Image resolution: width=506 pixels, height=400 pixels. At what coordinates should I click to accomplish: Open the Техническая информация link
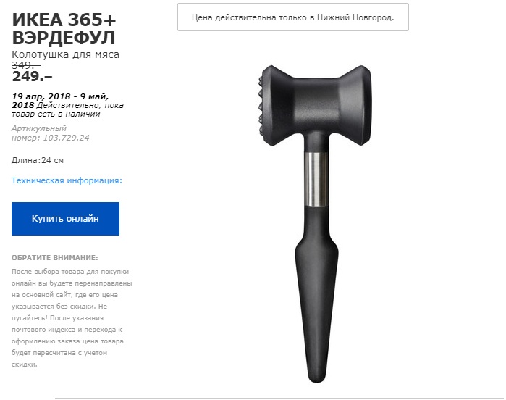click(67, 180)
